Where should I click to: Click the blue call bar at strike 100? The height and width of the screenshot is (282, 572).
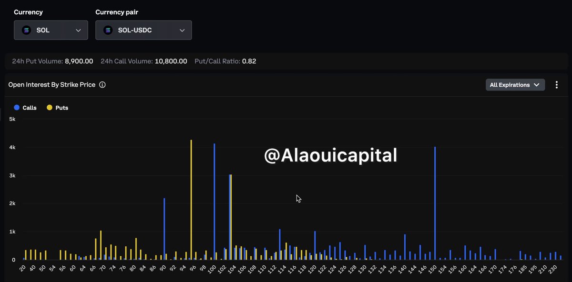point(214,201)
